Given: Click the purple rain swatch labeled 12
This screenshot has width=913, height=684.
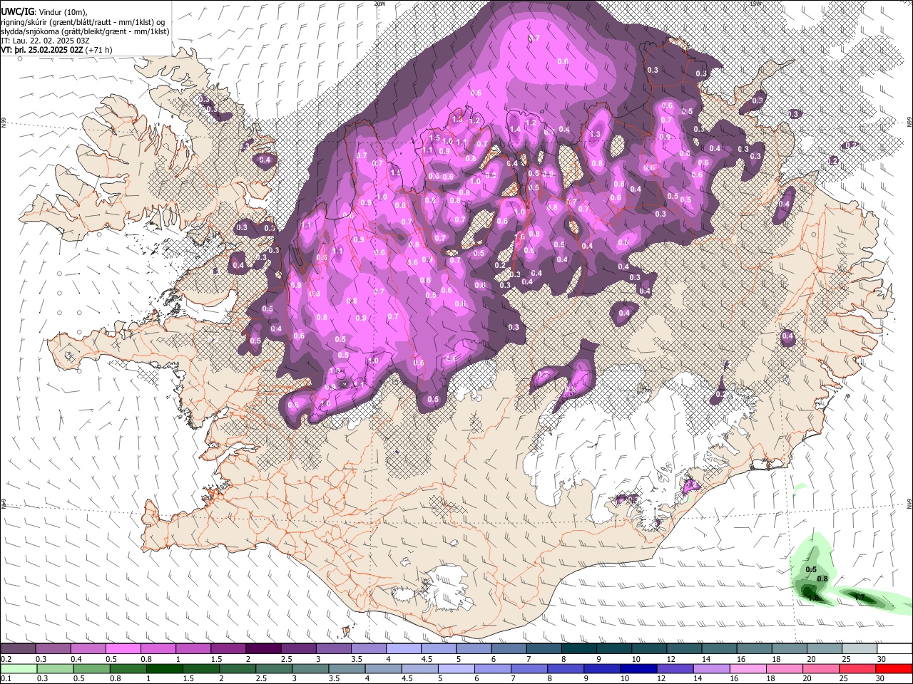Looking at the screenshot, I should pyautogui.click(x=675, y=668).
